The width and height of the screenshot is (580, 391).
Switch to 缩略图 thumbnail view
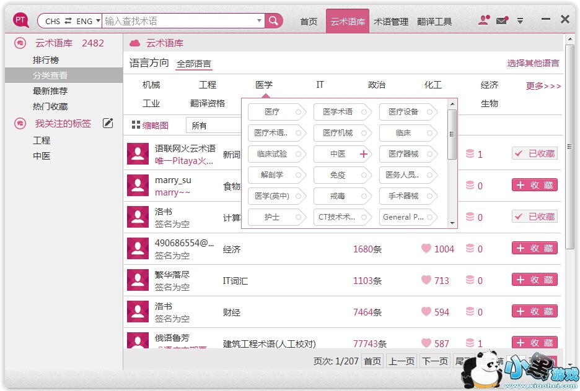tap(150, 125)
